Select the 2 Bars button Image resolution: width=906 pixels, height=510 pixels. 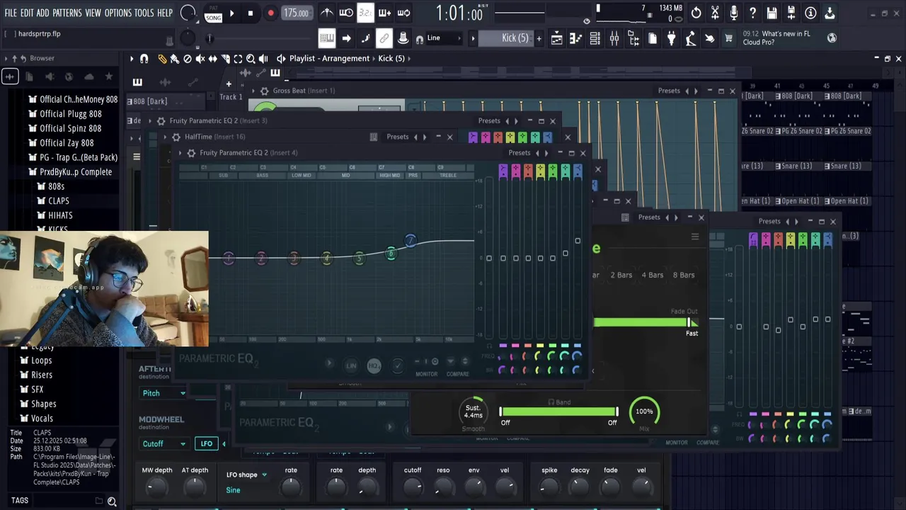pos(621,275)
